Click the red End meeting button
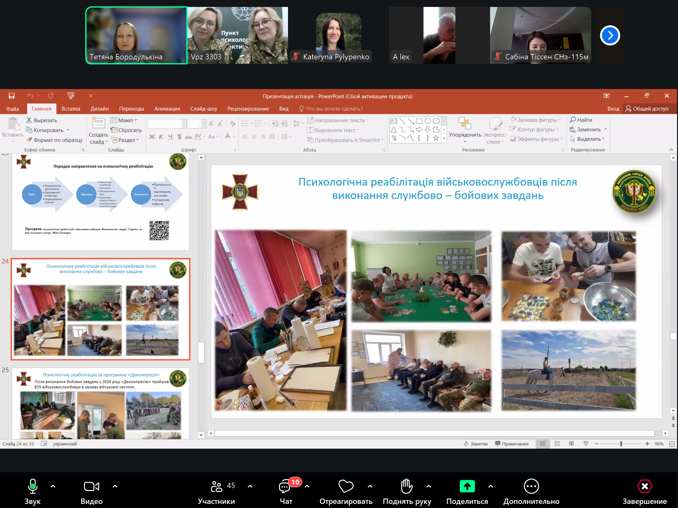This screenshot has height=508, width=678. point(644,486)
